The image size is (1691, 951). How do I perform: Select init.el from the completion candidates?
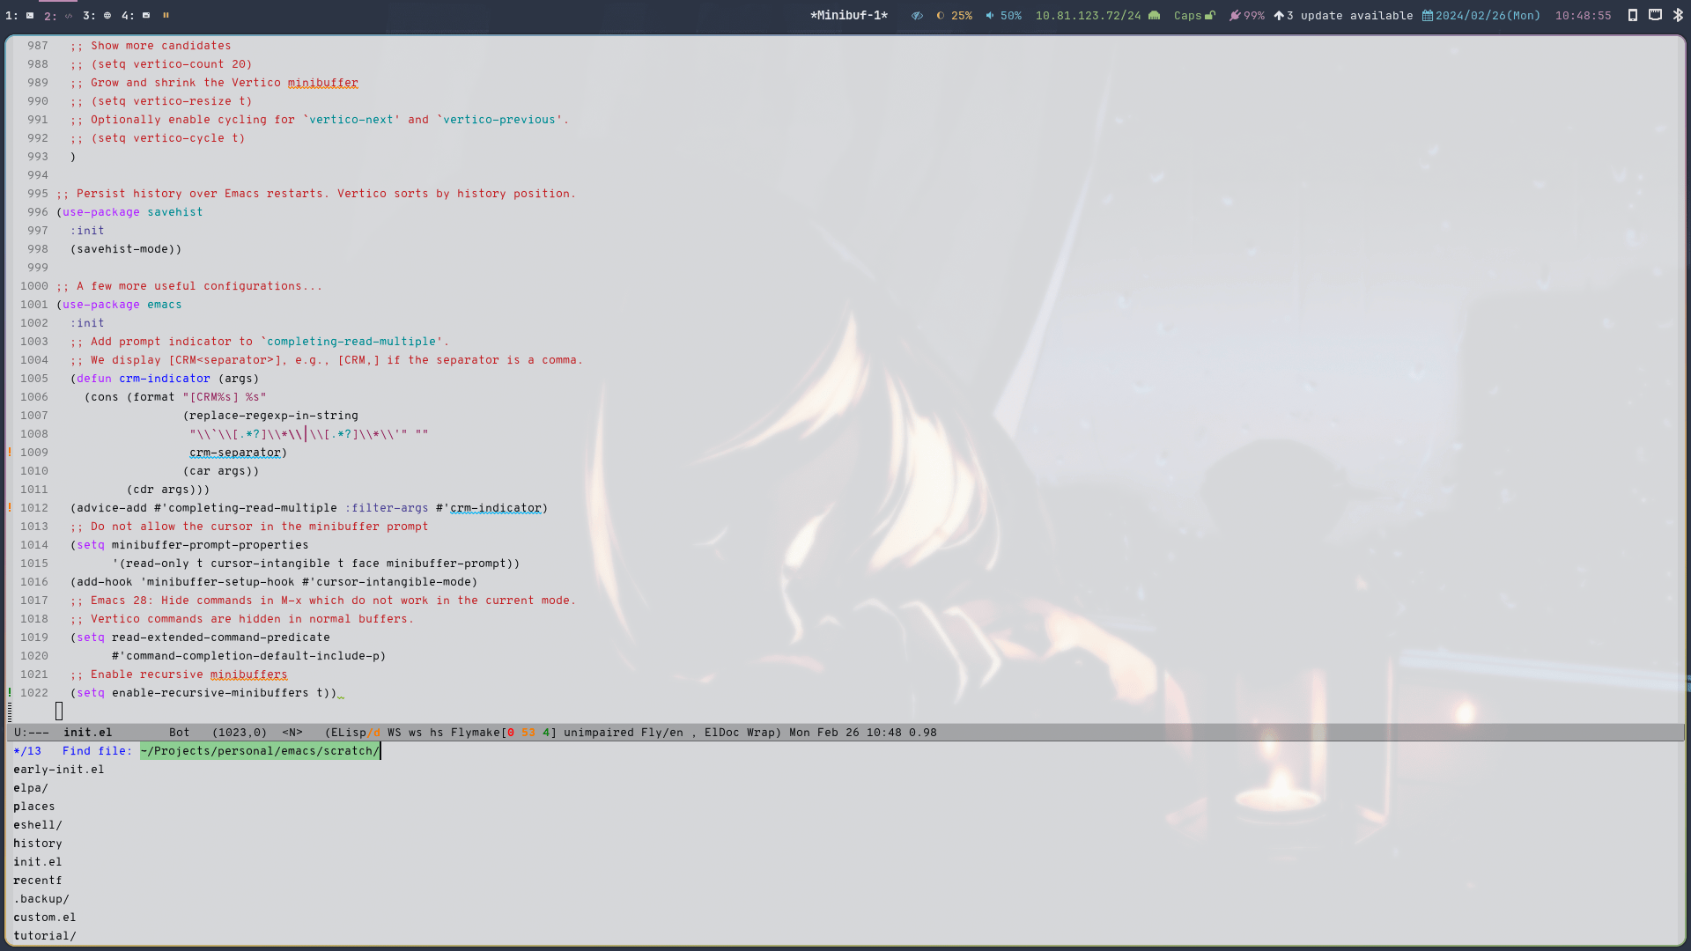click(x=37, y=861)
